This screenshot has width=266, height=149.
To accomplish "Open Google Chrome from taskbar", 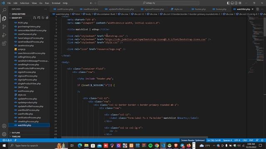I will pyautogui.click(x=157, y=145).
